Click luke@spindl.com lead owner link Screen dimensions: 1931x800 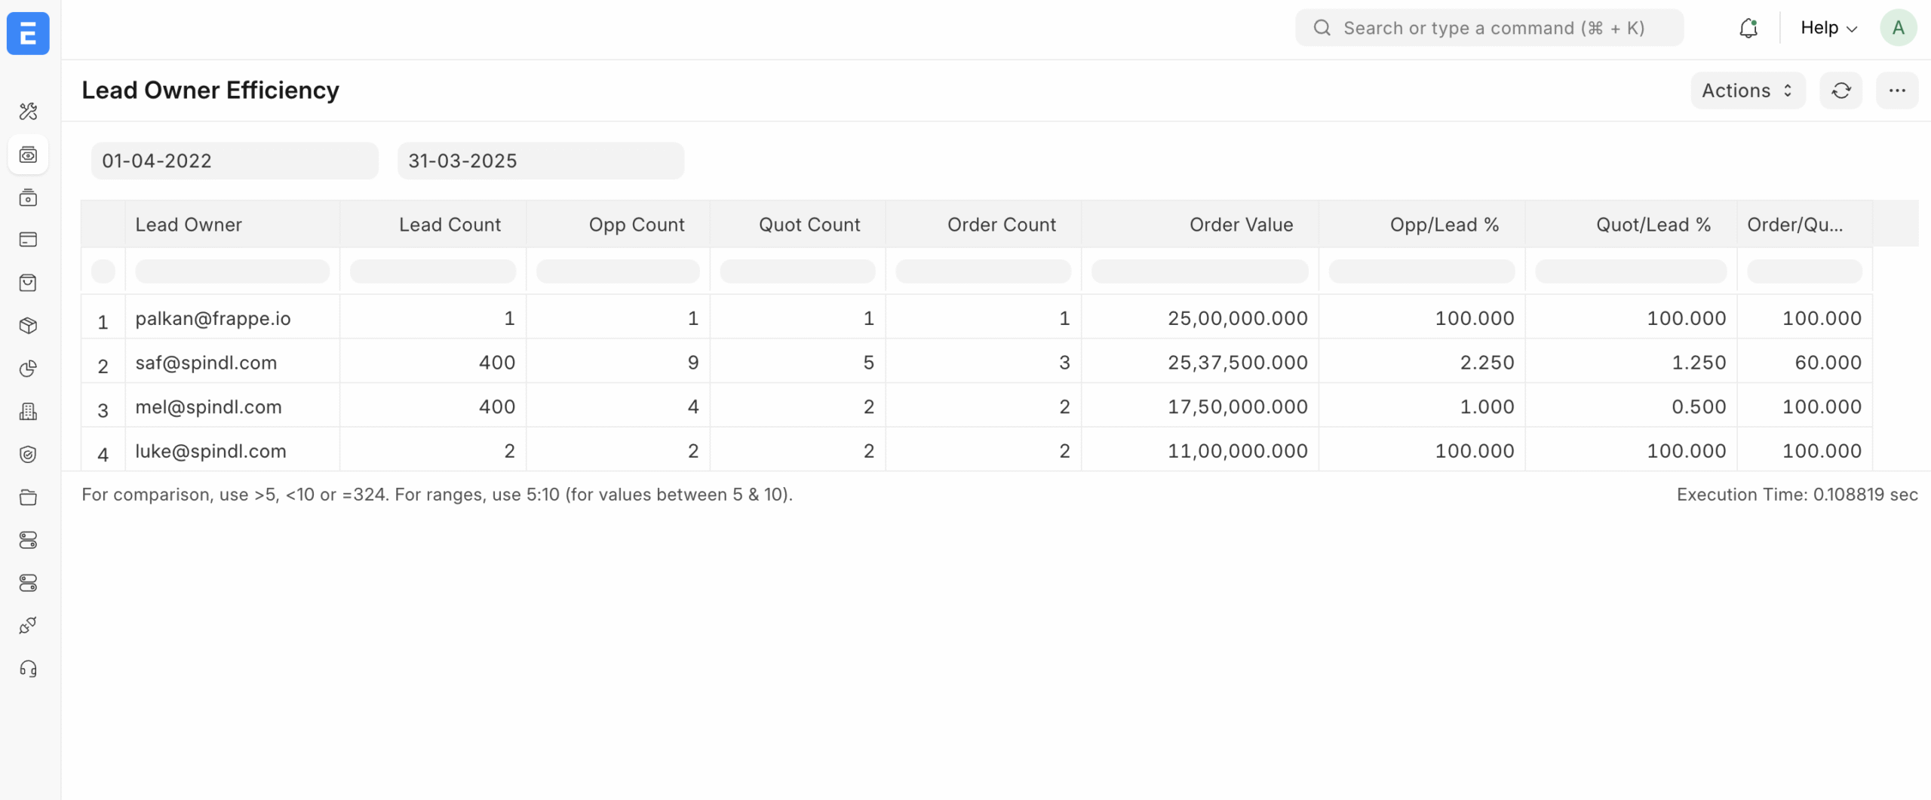210,450
